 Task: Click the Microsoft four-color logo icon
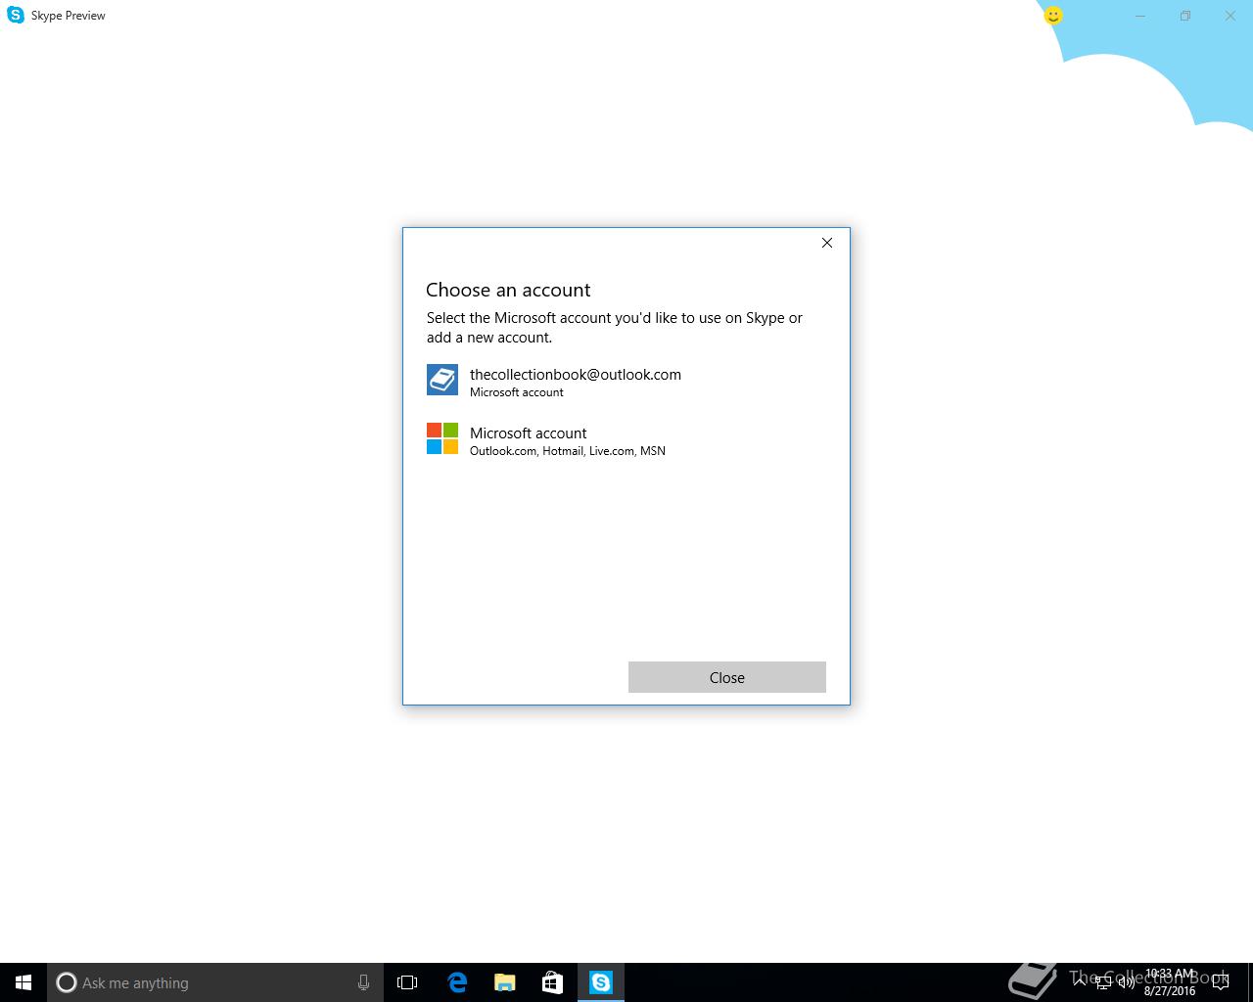pos(442,438)
